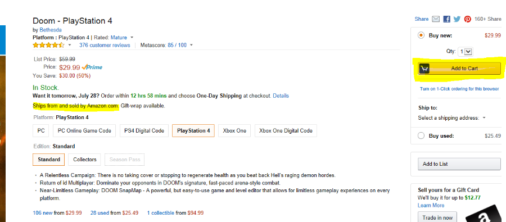Choose the Xbox One platform option
The image size is (506, 222).
coord(234,131)
